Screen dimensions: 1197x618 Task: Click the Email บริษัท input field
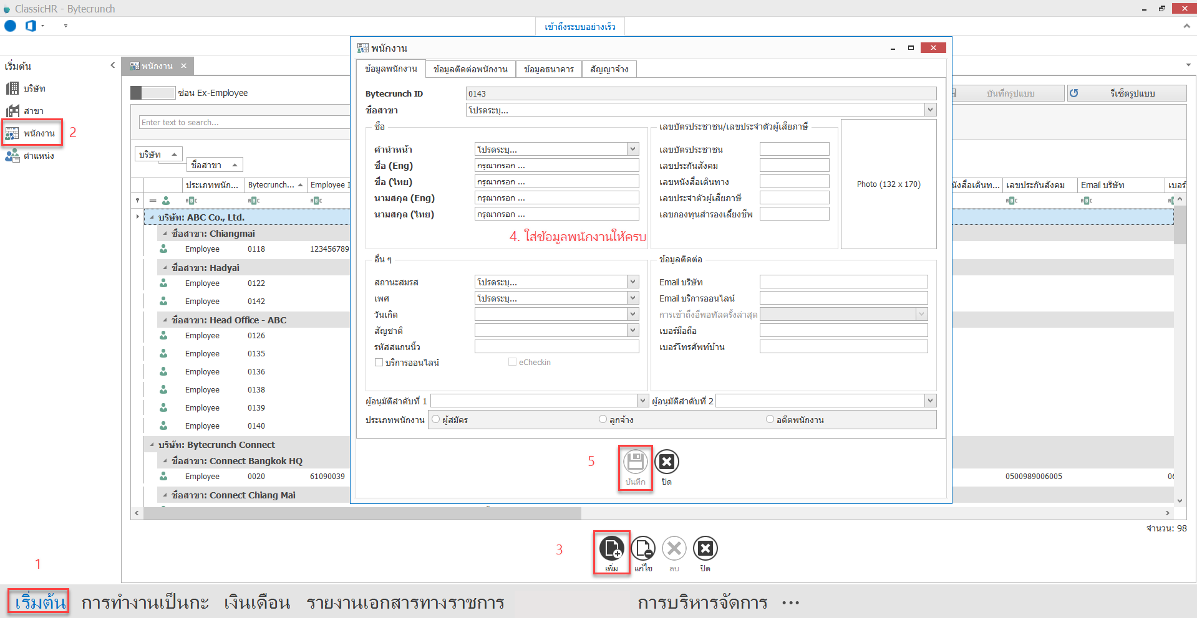click(843, 282)
